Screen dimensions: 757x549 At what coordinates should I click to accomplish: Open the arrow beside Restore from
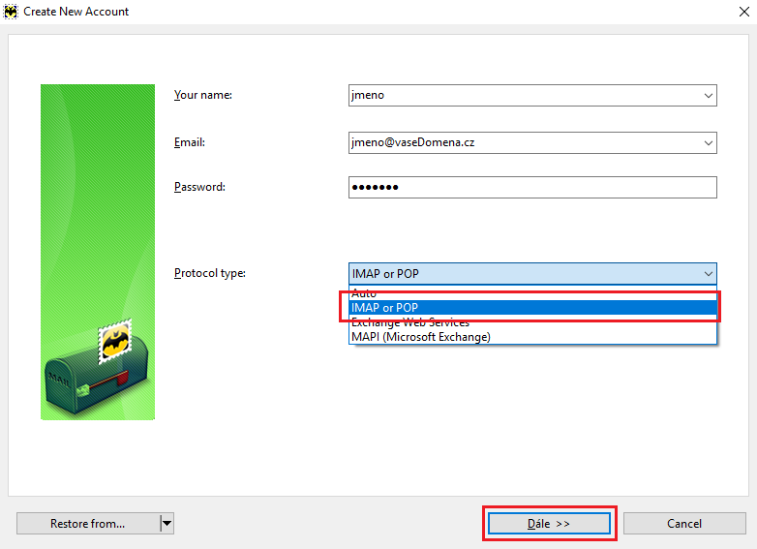[x=167, y=524]
